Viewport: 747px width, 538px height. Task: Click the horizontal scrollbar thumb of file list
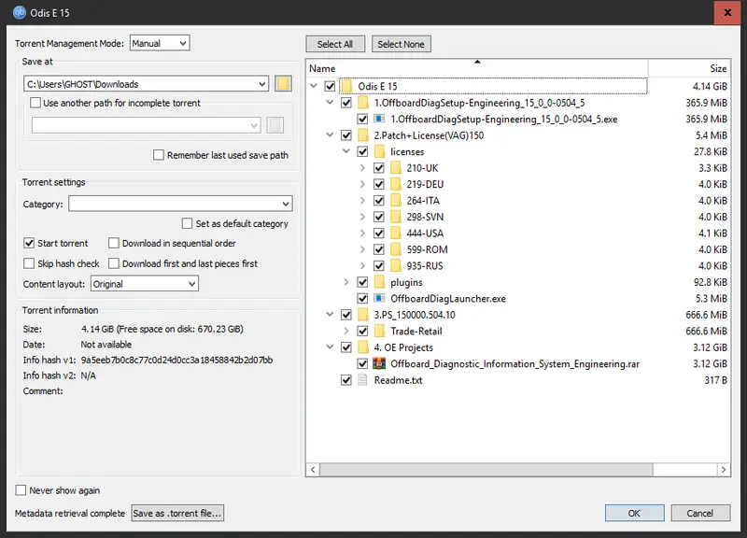(486, 470)
